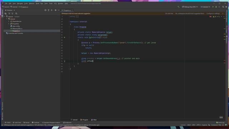This screenshot has width=229, height=129.
Task: Click the search icon in Solution explorer toolbar
Action: (16, 14)
